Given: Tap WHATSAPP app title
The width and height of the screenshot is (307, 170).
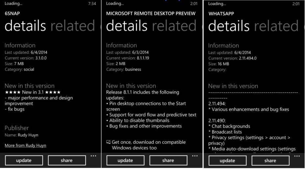Looking at the screenshot, I should pyautogui.click(x=221, y=14).
